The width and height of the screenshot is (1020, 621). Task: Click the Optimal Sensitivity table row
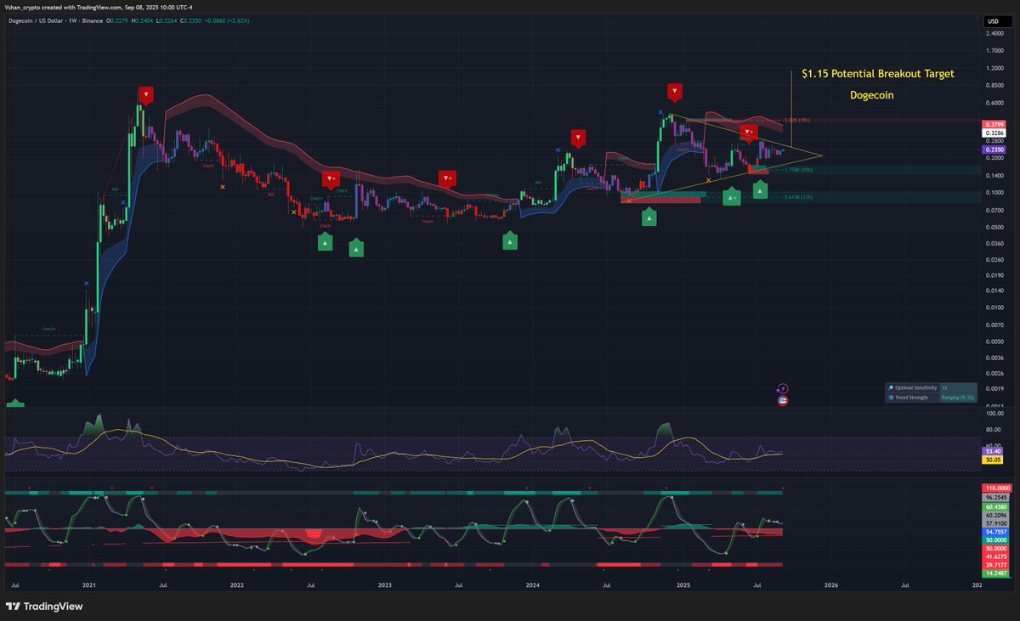pos(931,387)
